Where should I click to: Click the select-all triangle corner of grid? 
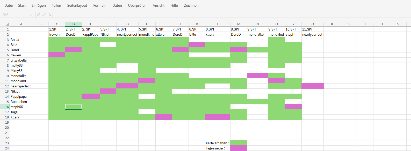pyautogui.click(x=8, y=24)
